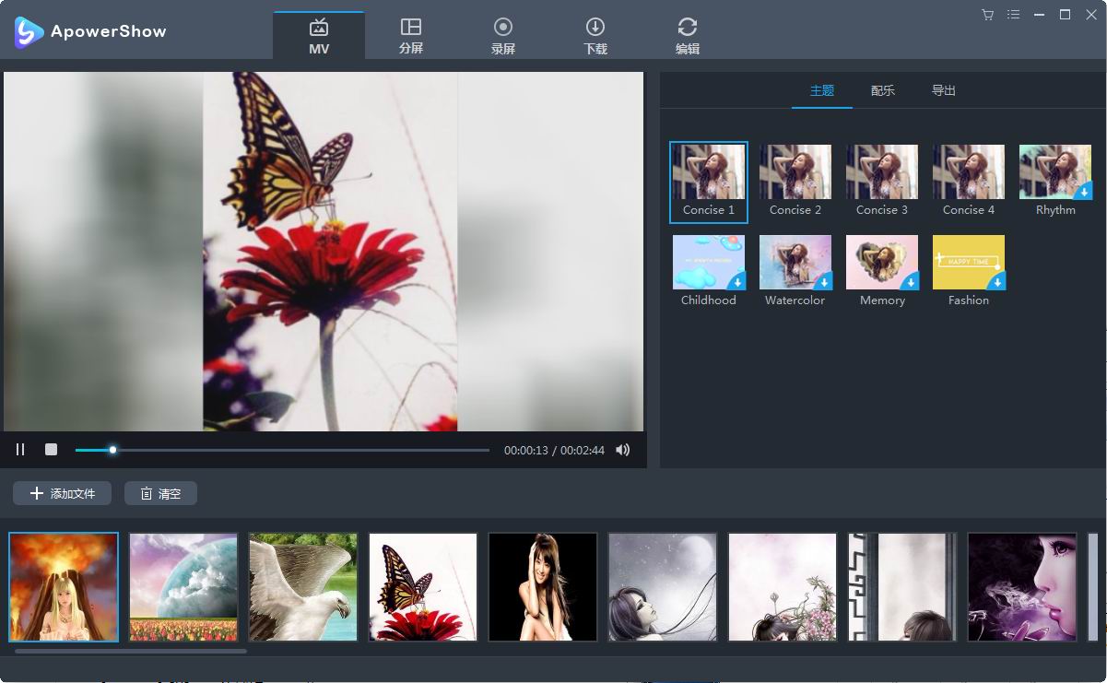Image resolution: width=1107 pixels, height=683 pixels.
Task: Stop the video preview
Action: click(x=51, y=449)
